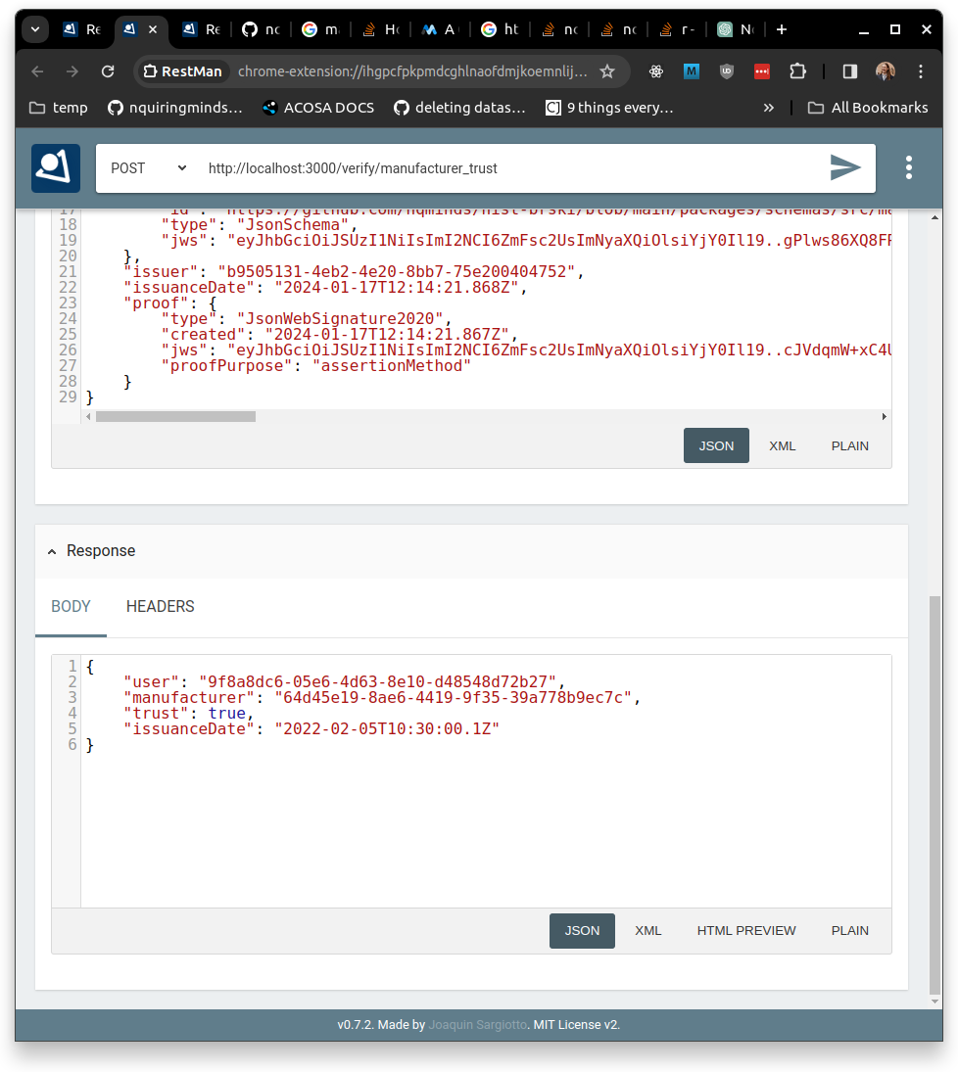
Task: Open the uBlock shield extension icon
Action: tap(727, 71)
